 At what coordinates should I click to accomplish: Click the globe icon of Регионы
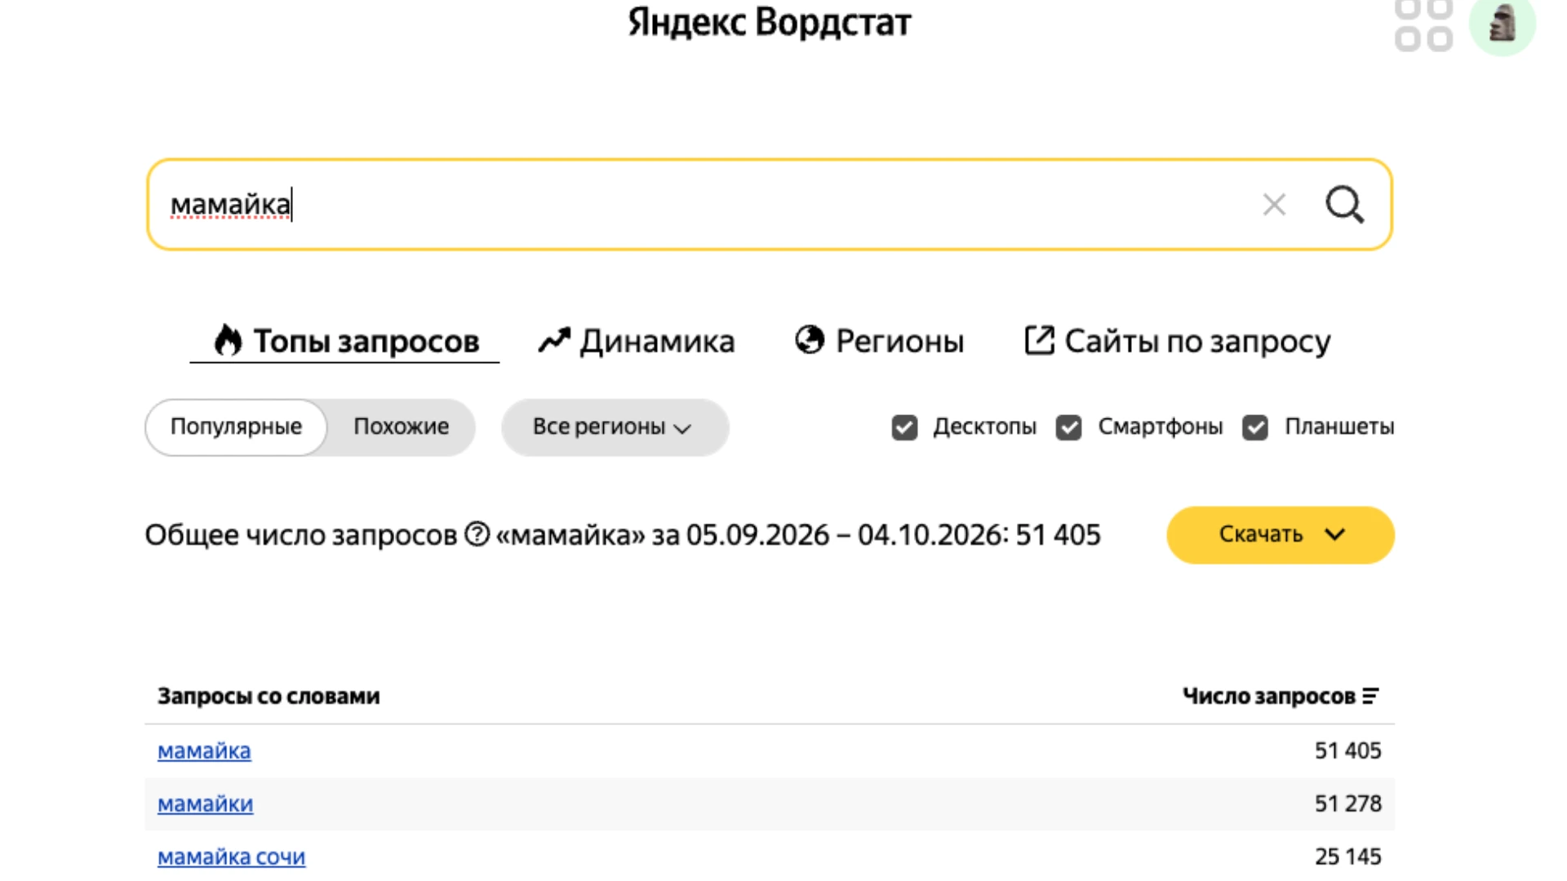[x=810, y=340]
